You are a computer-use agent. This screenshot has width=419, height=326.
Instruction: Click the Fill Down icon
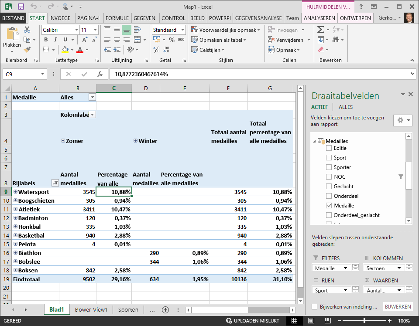coord(321,40)
